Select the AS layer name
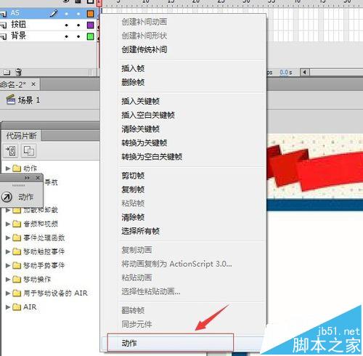Image resolution: width=363 pixels, height=356 pixels. 15,13
